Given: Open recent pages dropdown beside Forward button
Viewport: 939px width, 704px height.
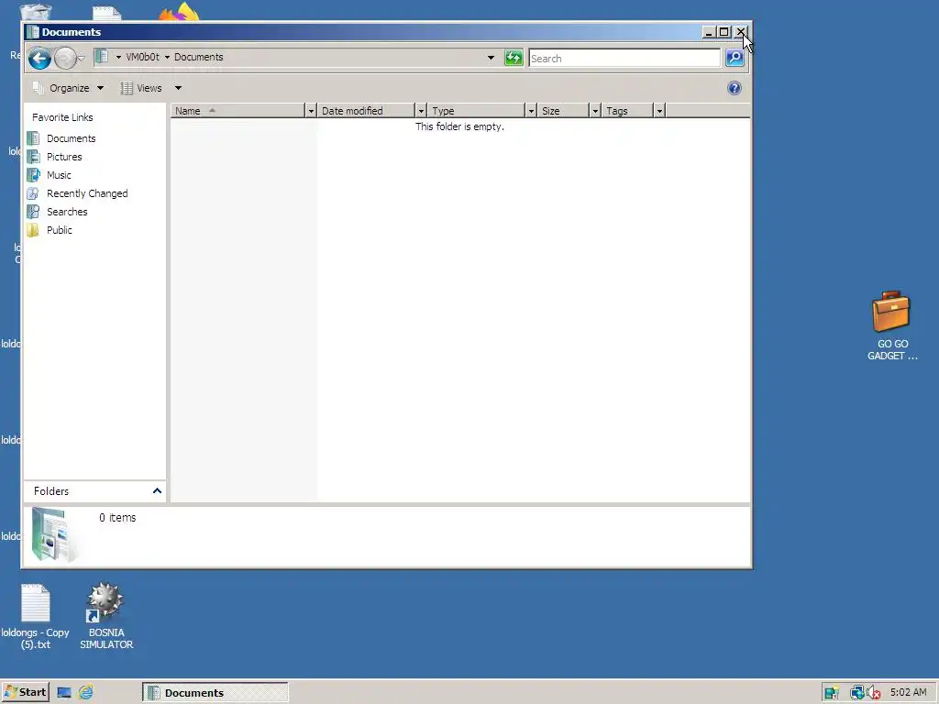Looking at the screenshot, I should tap(82, 58).
